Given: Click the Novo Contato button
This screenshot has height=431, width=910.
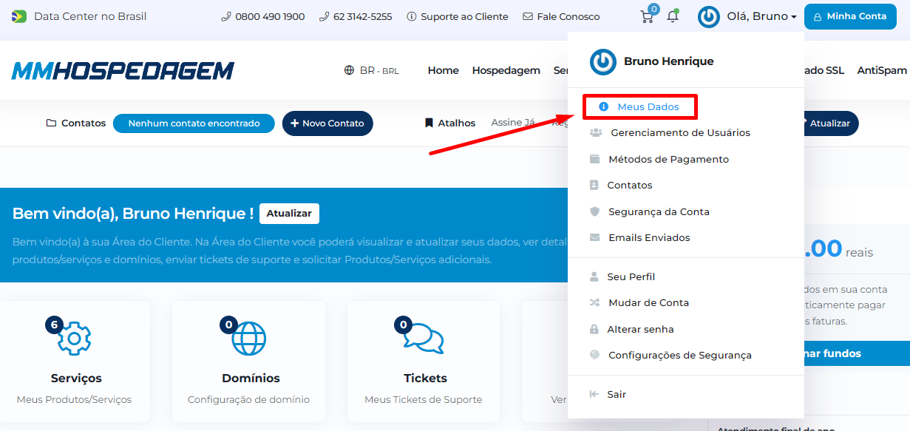Looking at the screenshot, I should tap(327, 123).
